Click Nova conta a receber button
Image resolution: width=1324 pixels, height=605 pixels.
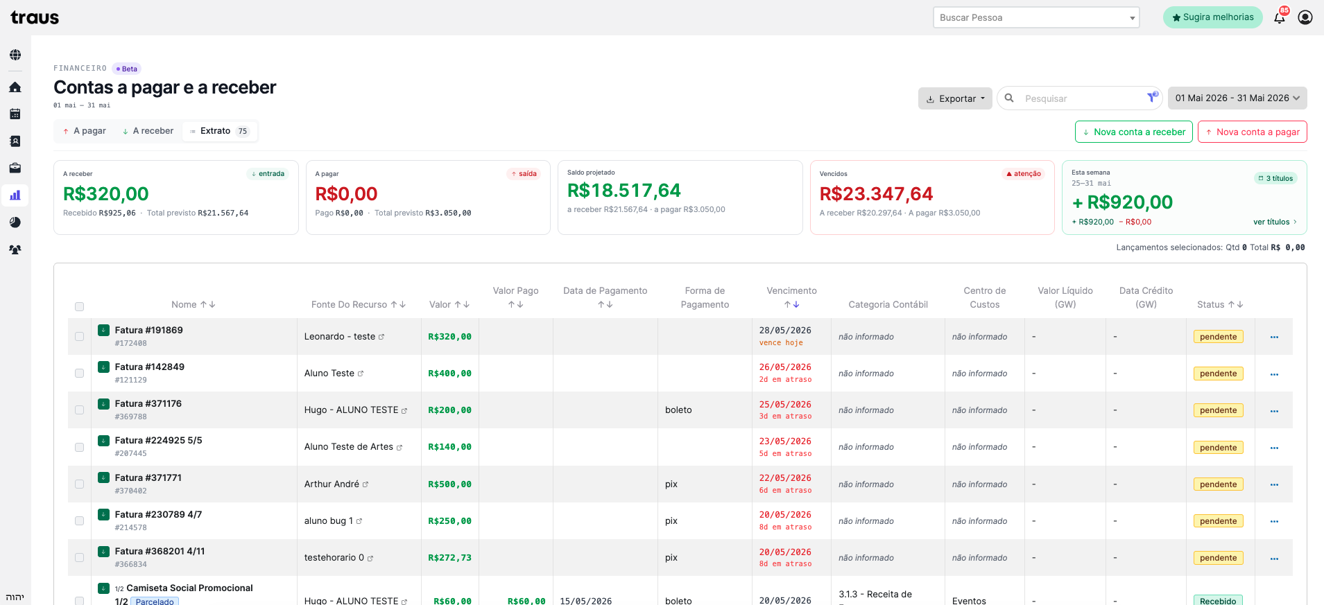click(1134, 132)
